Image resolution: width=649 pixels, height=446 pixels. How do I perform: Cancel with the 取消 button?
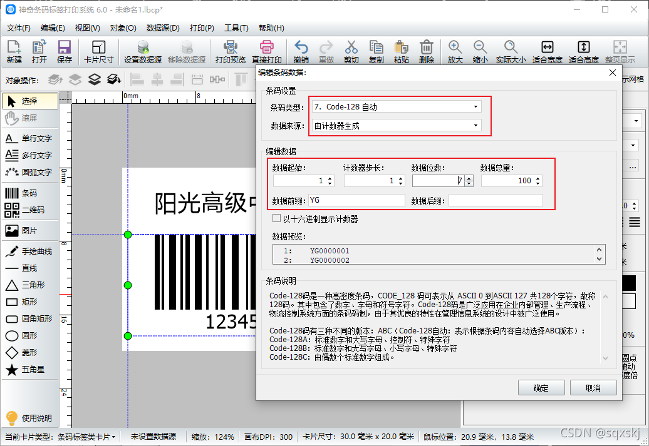593,388
